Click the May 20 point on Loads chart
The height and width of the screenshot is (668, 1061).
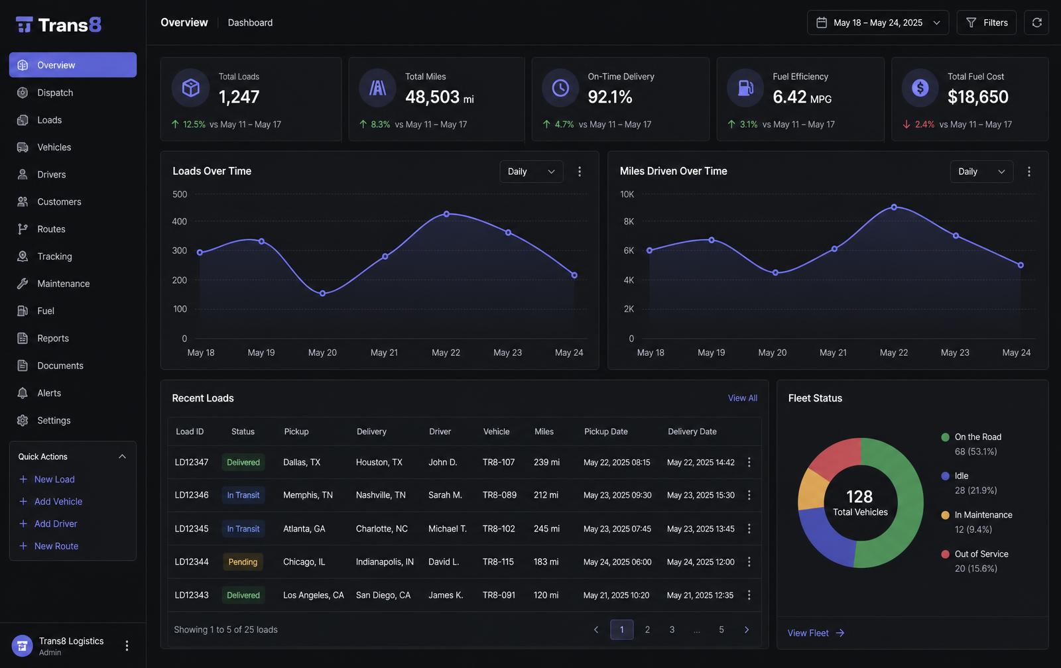pos(323,294)
